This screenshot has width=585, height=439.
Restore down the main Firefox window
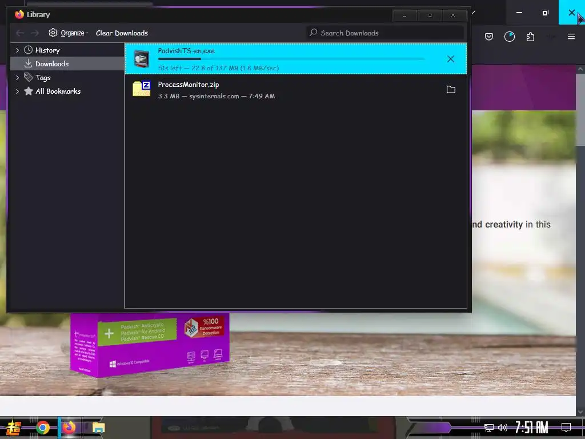pos(545,13)
